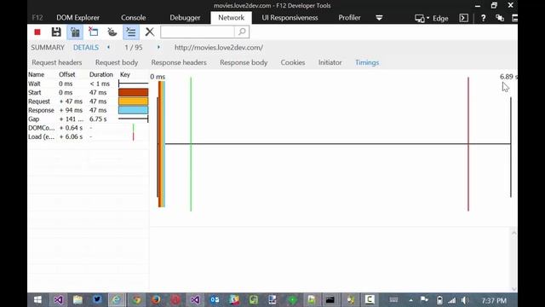Click the Wait row in timings table
Viewport: 545px width, 307px height.
coord(89,84)
